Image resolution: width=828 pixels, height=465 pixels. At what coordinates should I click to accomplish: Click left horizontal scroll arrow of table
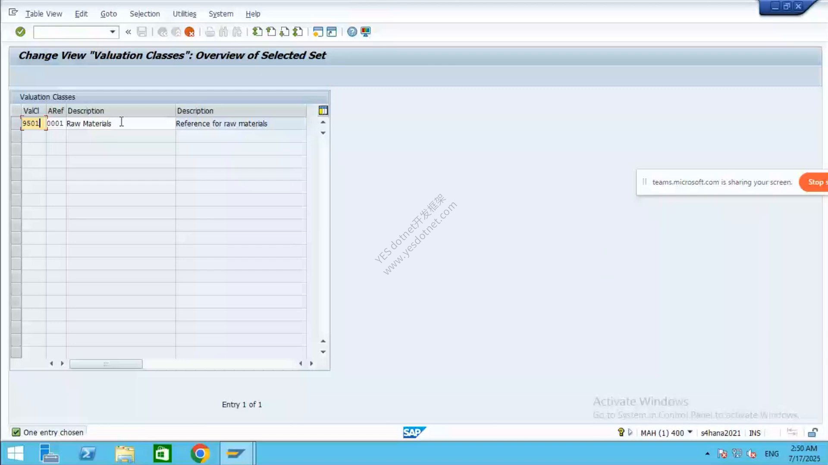tap(51, 363)
